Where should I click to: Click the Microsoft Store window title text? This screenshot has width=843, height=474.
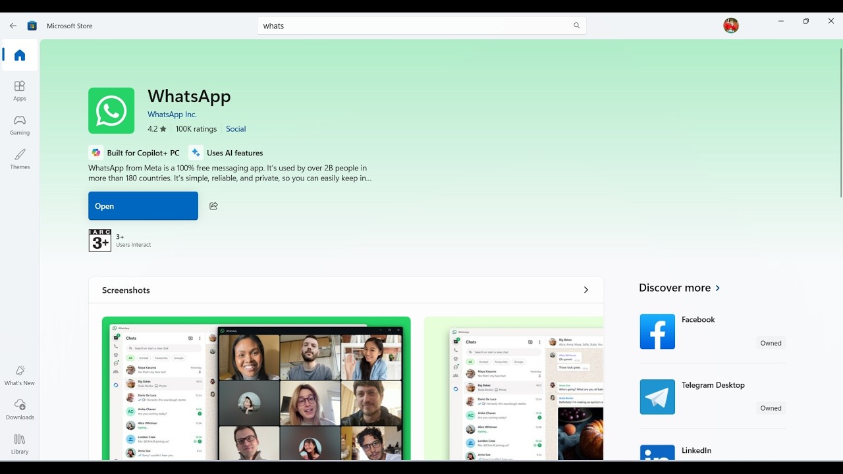click(x=70, y=26)
